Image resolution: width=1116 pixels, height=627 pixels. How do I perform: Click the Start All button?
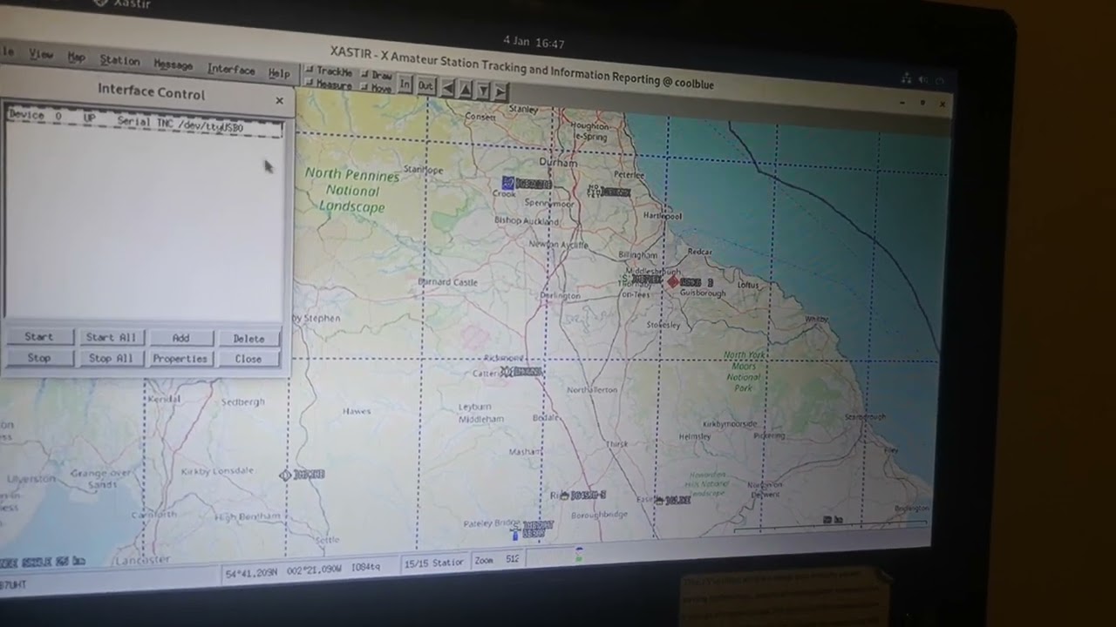click(111, 338)
